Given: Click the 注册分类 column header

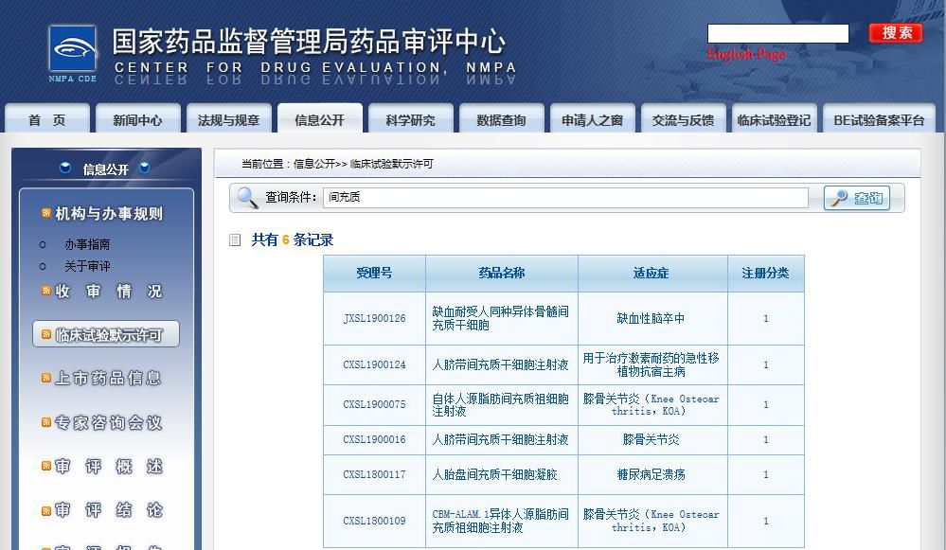Looking at the screenshot, I should 766,274.
